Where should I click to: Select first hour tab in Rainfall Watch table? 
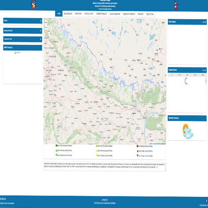[172, 75]
